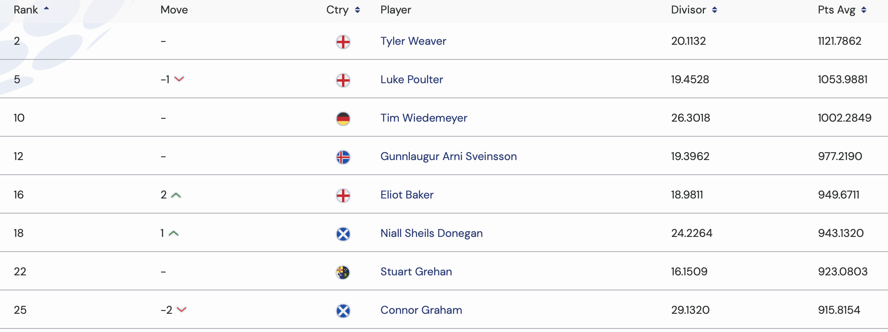Click Iceland flag next to Gunnlaugur Arni Sveinsson
Screen dimensions: 888x332
tap(343, 157)
